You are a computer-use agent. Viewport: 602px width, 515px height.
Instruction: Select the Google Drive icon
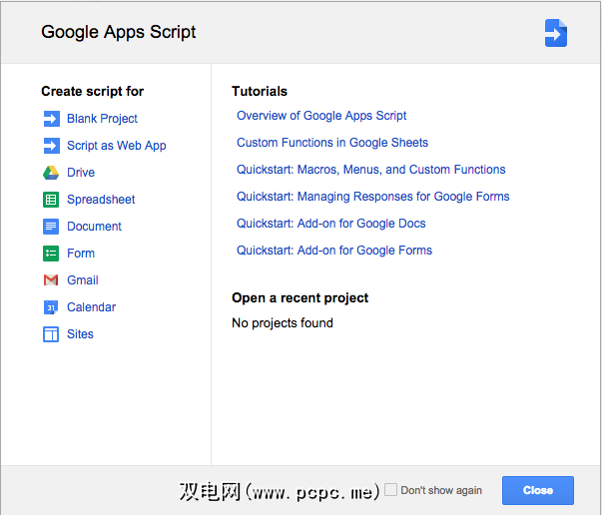pos(51,173)
